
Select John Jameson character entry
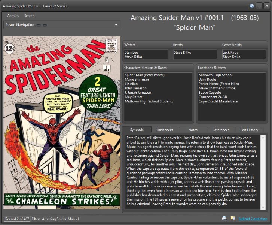coord(135,88)
